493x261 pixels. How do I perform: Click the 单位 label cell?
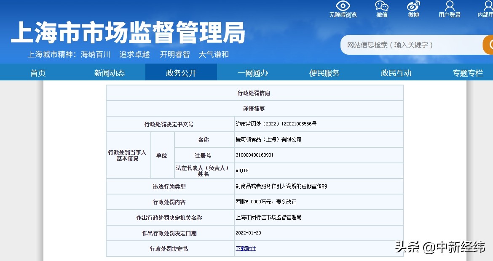(163, 155)
